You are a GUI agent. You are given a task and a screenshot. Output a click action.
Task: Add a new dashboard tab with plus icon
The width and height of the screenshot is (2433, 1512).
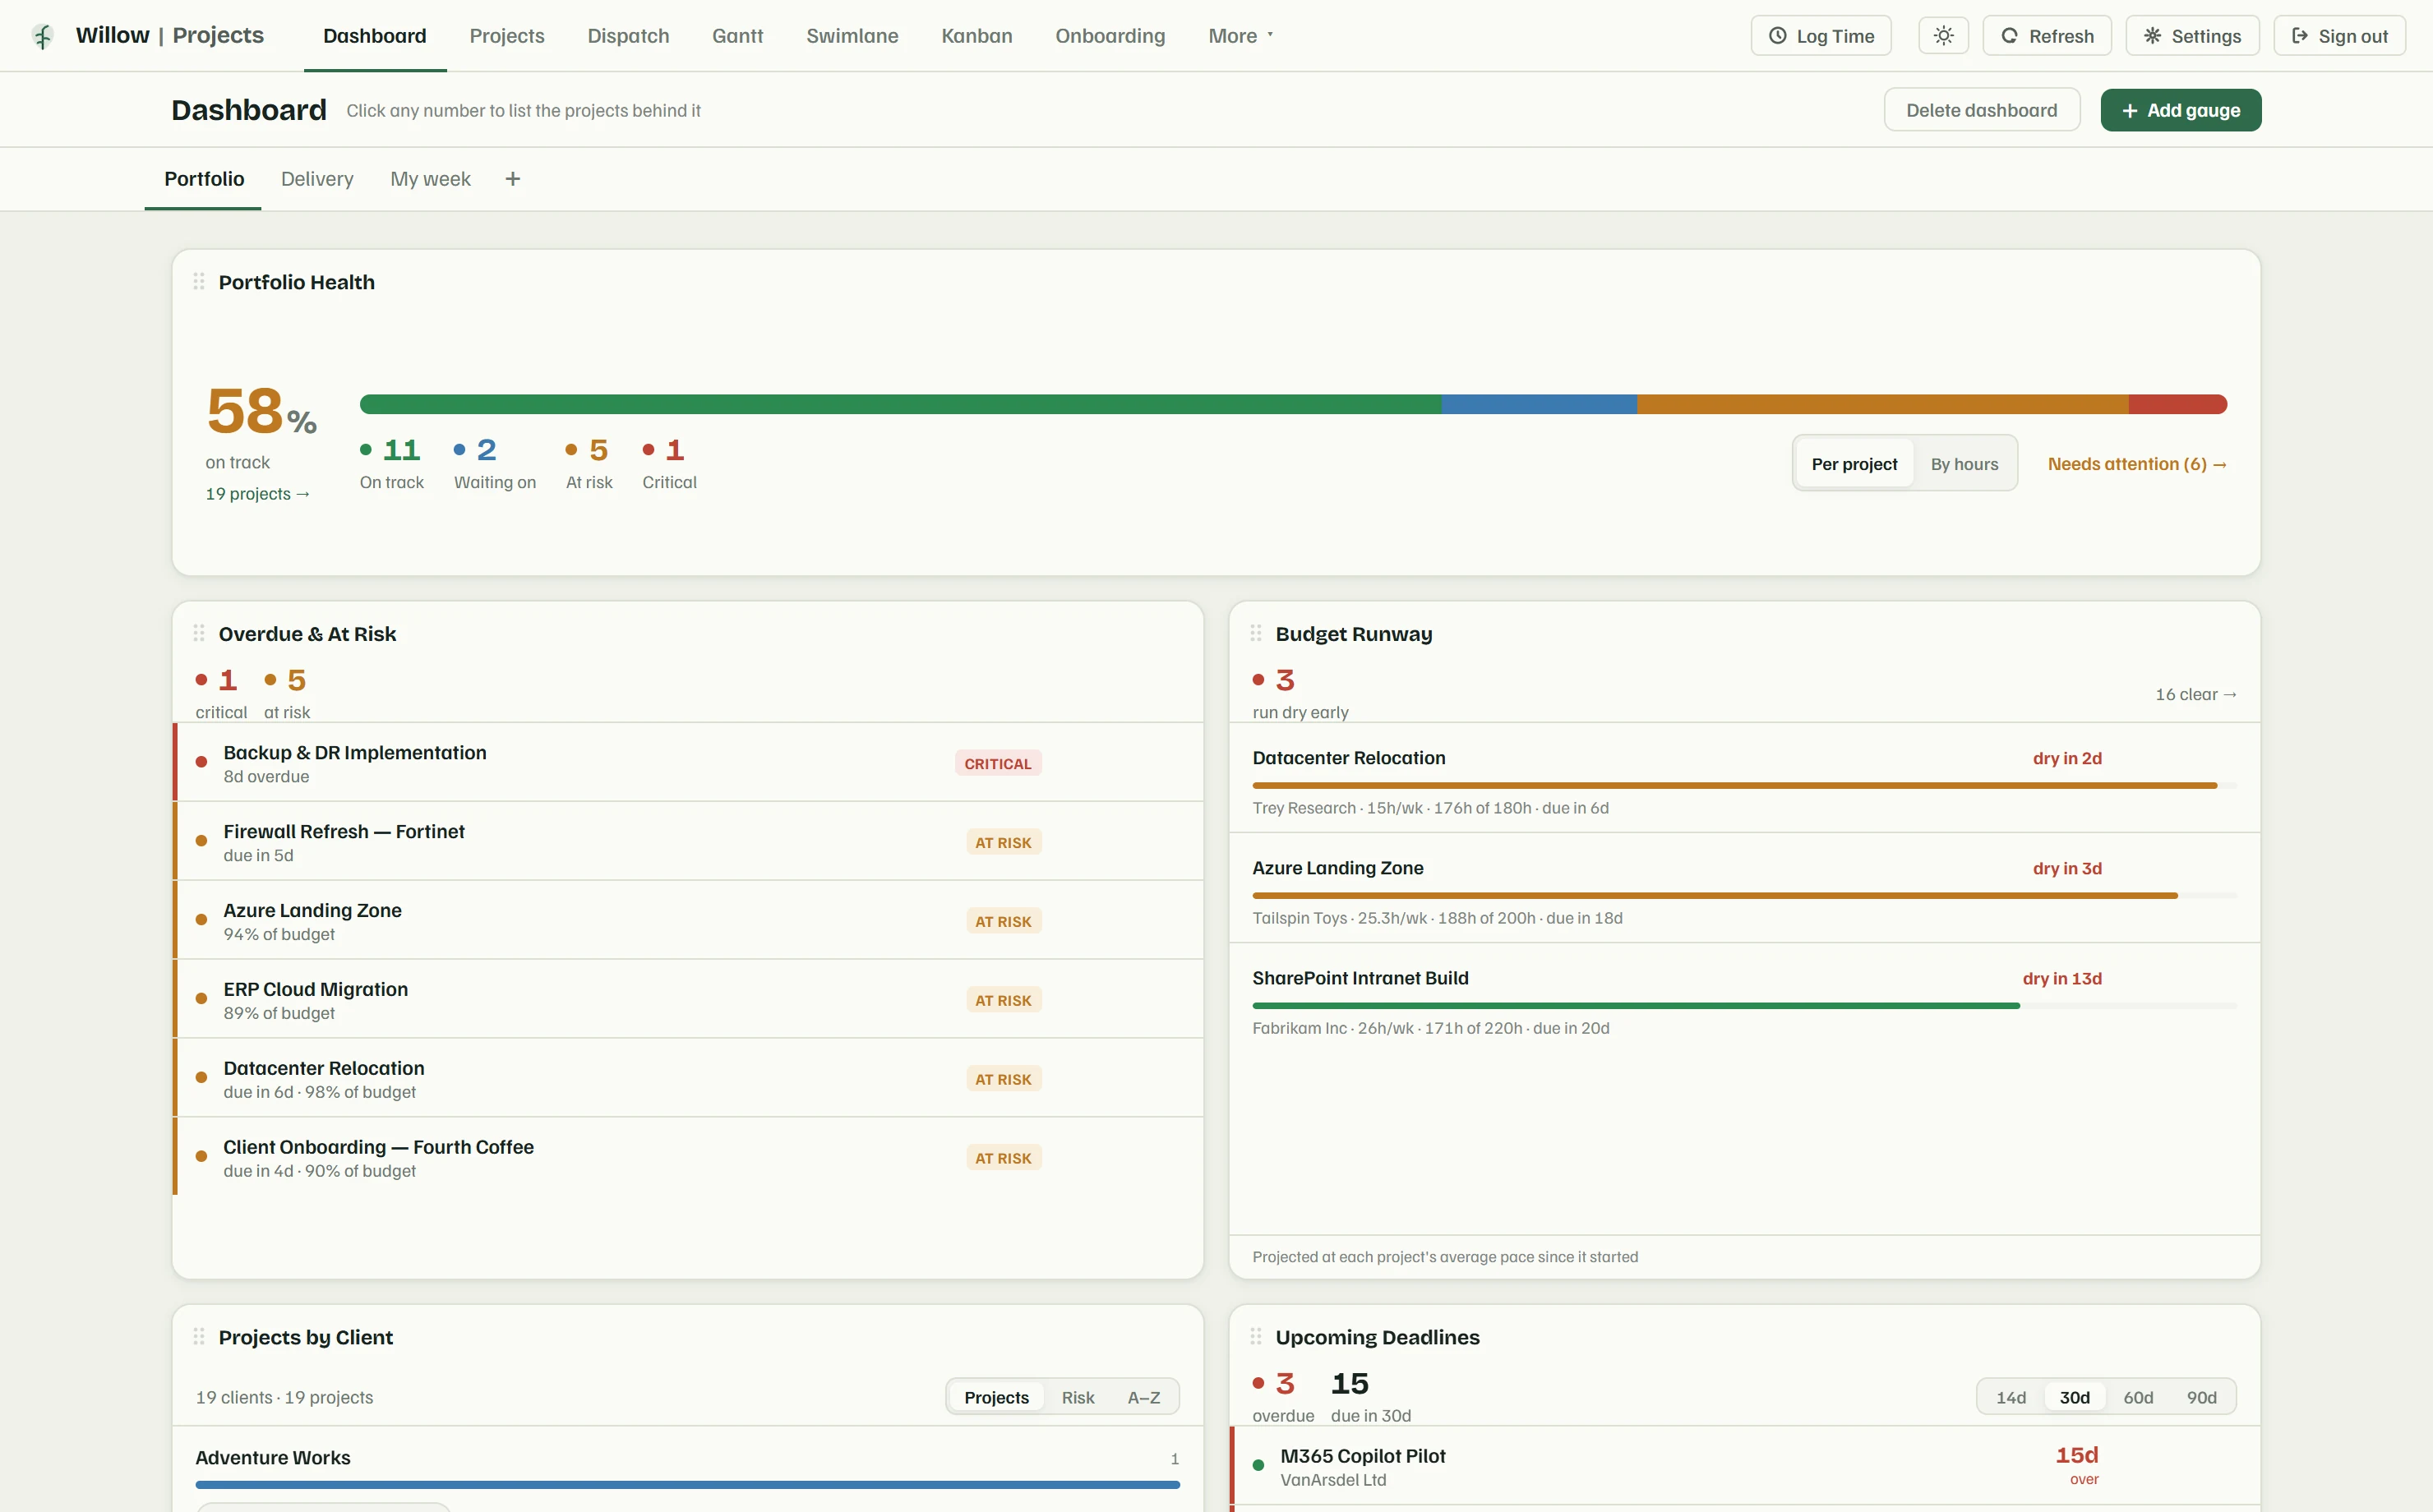tap(513, 179)
